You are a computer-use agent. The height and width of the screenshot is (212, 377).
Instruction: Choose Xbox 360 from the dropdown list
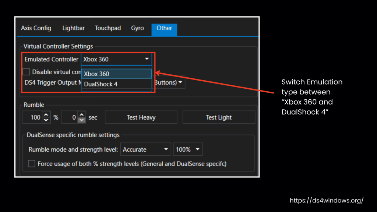(x=116, y=74)
